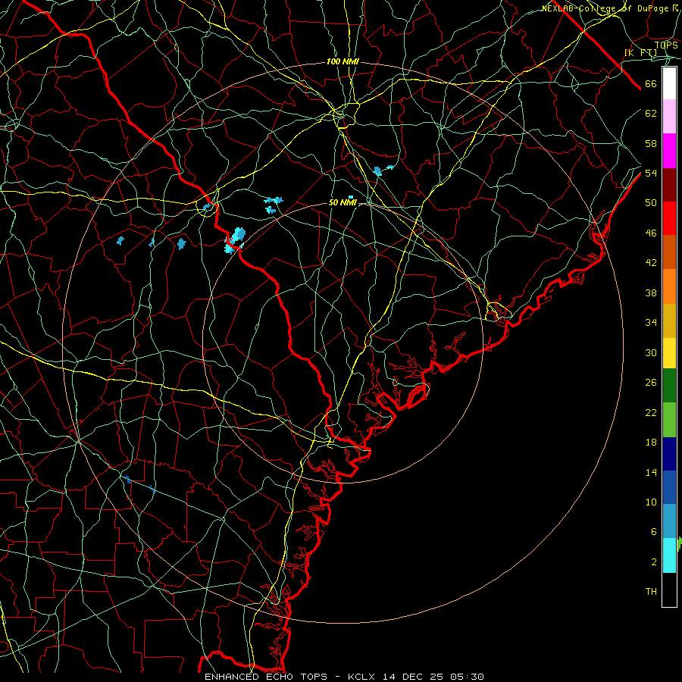682x682 pixels.
Task: Click the dark green legend swatch
Action: click(x=669, y=386)
